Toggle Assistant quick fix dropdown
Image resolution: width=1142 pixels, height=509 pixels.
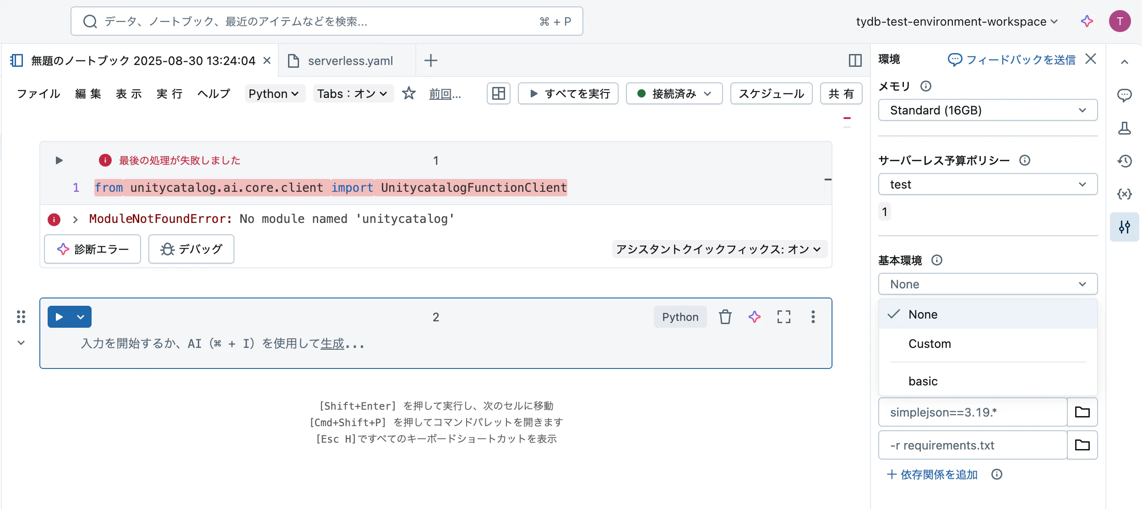click(719, 249)
